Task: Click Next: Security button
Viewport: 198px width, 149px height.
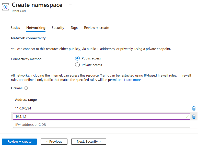Action: click(x=88, y=142)
